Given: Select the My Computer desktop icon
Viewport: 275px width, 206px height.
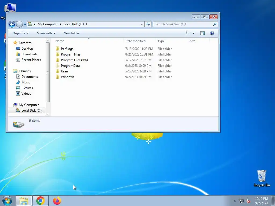Looking at the screenshot, I should coord(10,8).
